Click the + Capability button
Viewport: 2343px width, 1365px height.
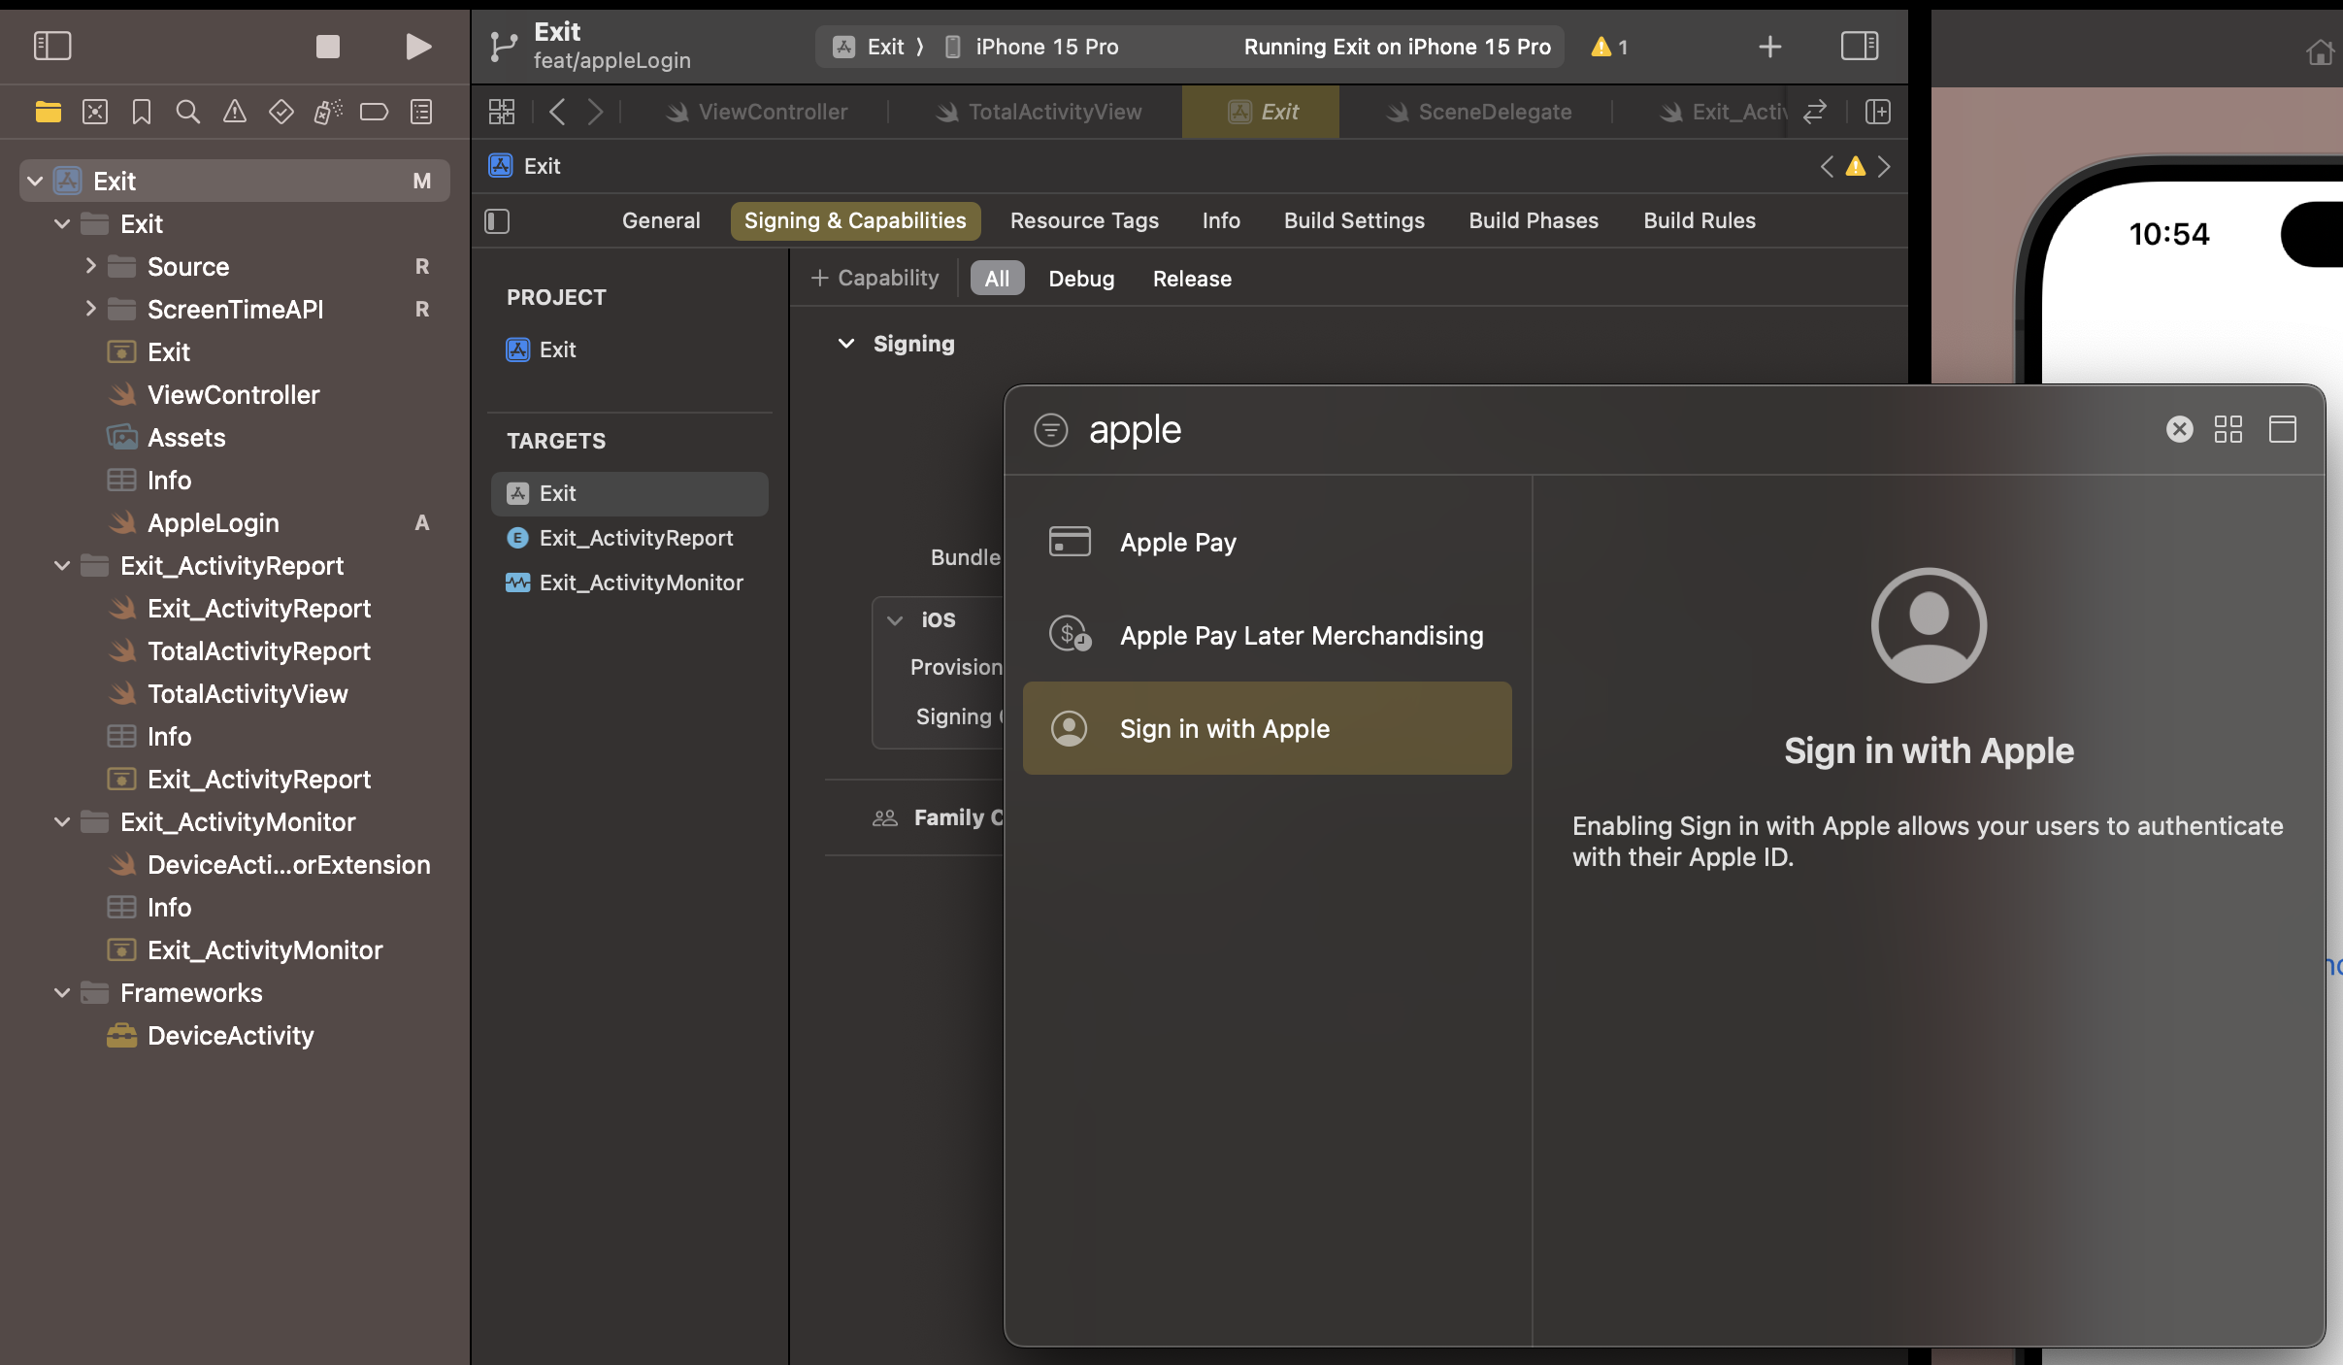click(x=874, y=279)
